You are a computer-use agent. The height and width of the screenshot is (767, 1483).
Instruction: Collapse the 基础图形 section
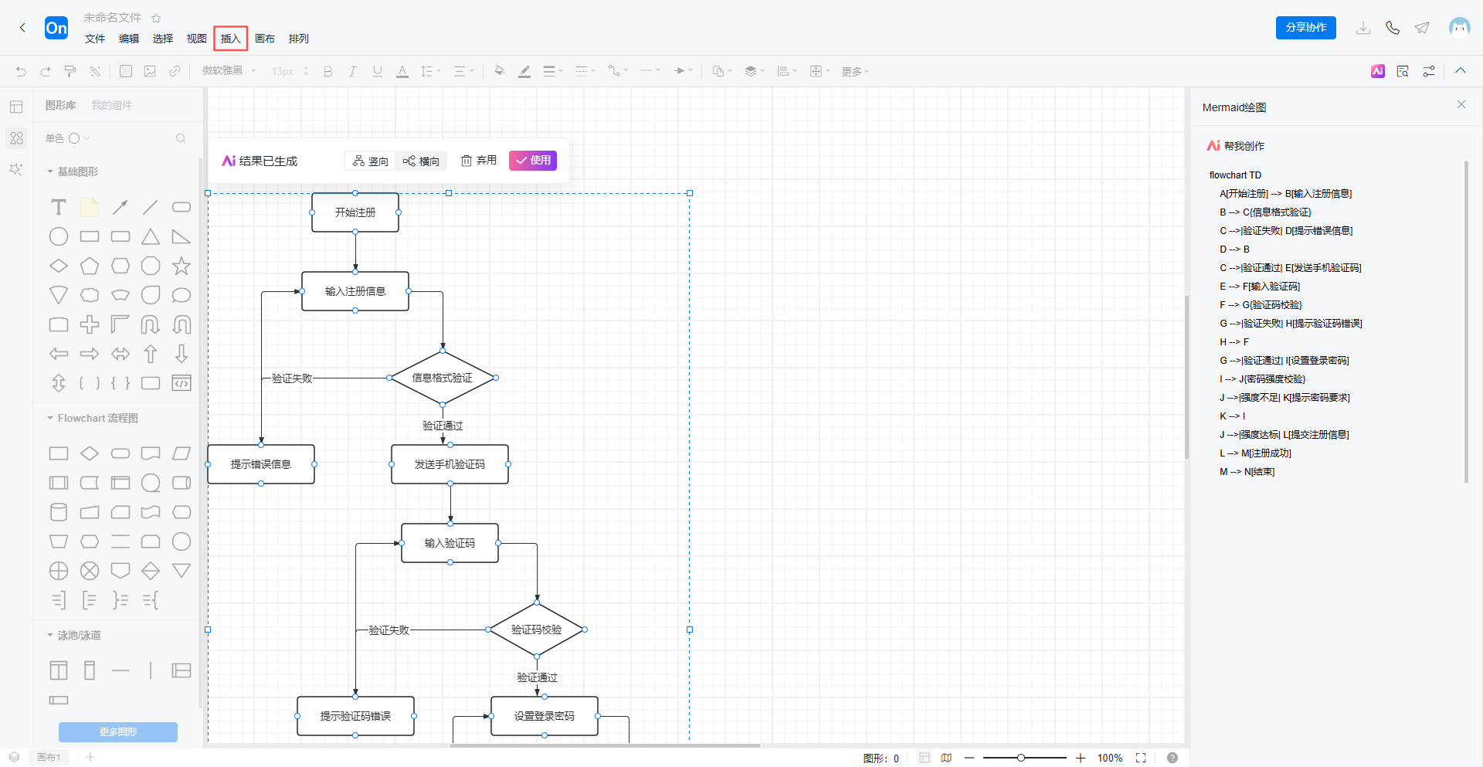(50, 171)
